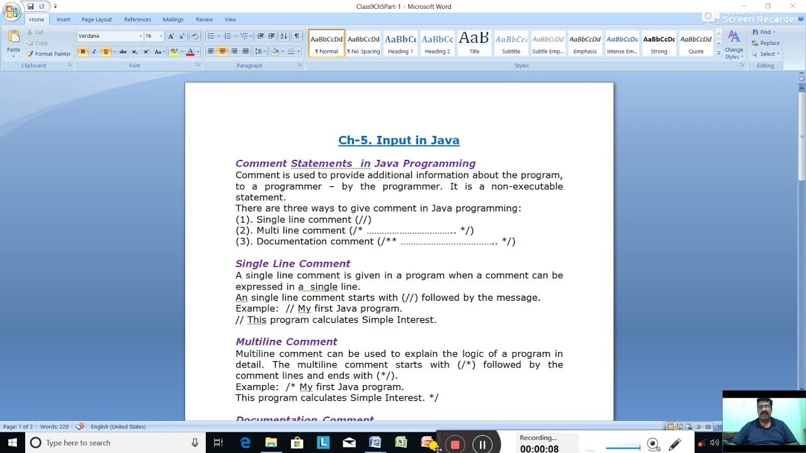This screenshot has height=453, width=806.
Task: Click the Sort icon
Action: [283, 36]
